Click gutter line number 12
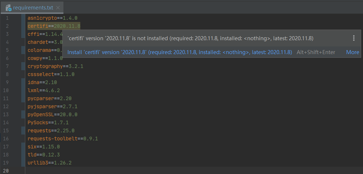This screenshot has height=174, width=363. [x=7, y=106]
